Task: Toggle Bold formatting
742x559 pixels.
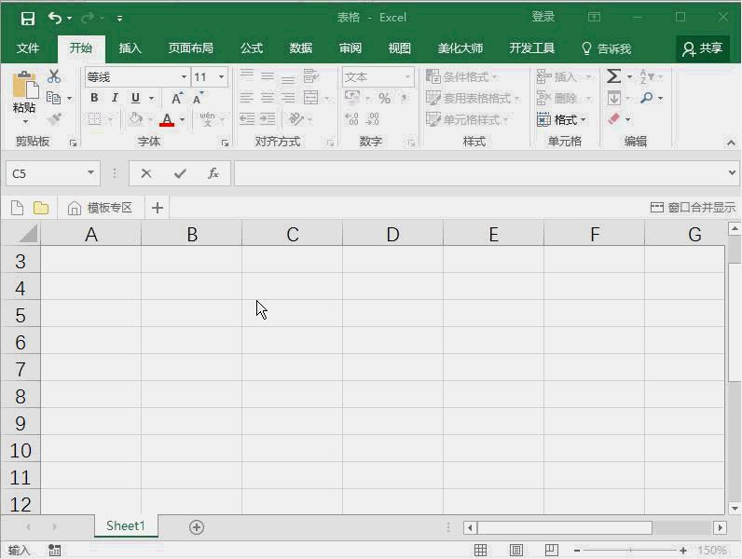Action: (94, 98)
